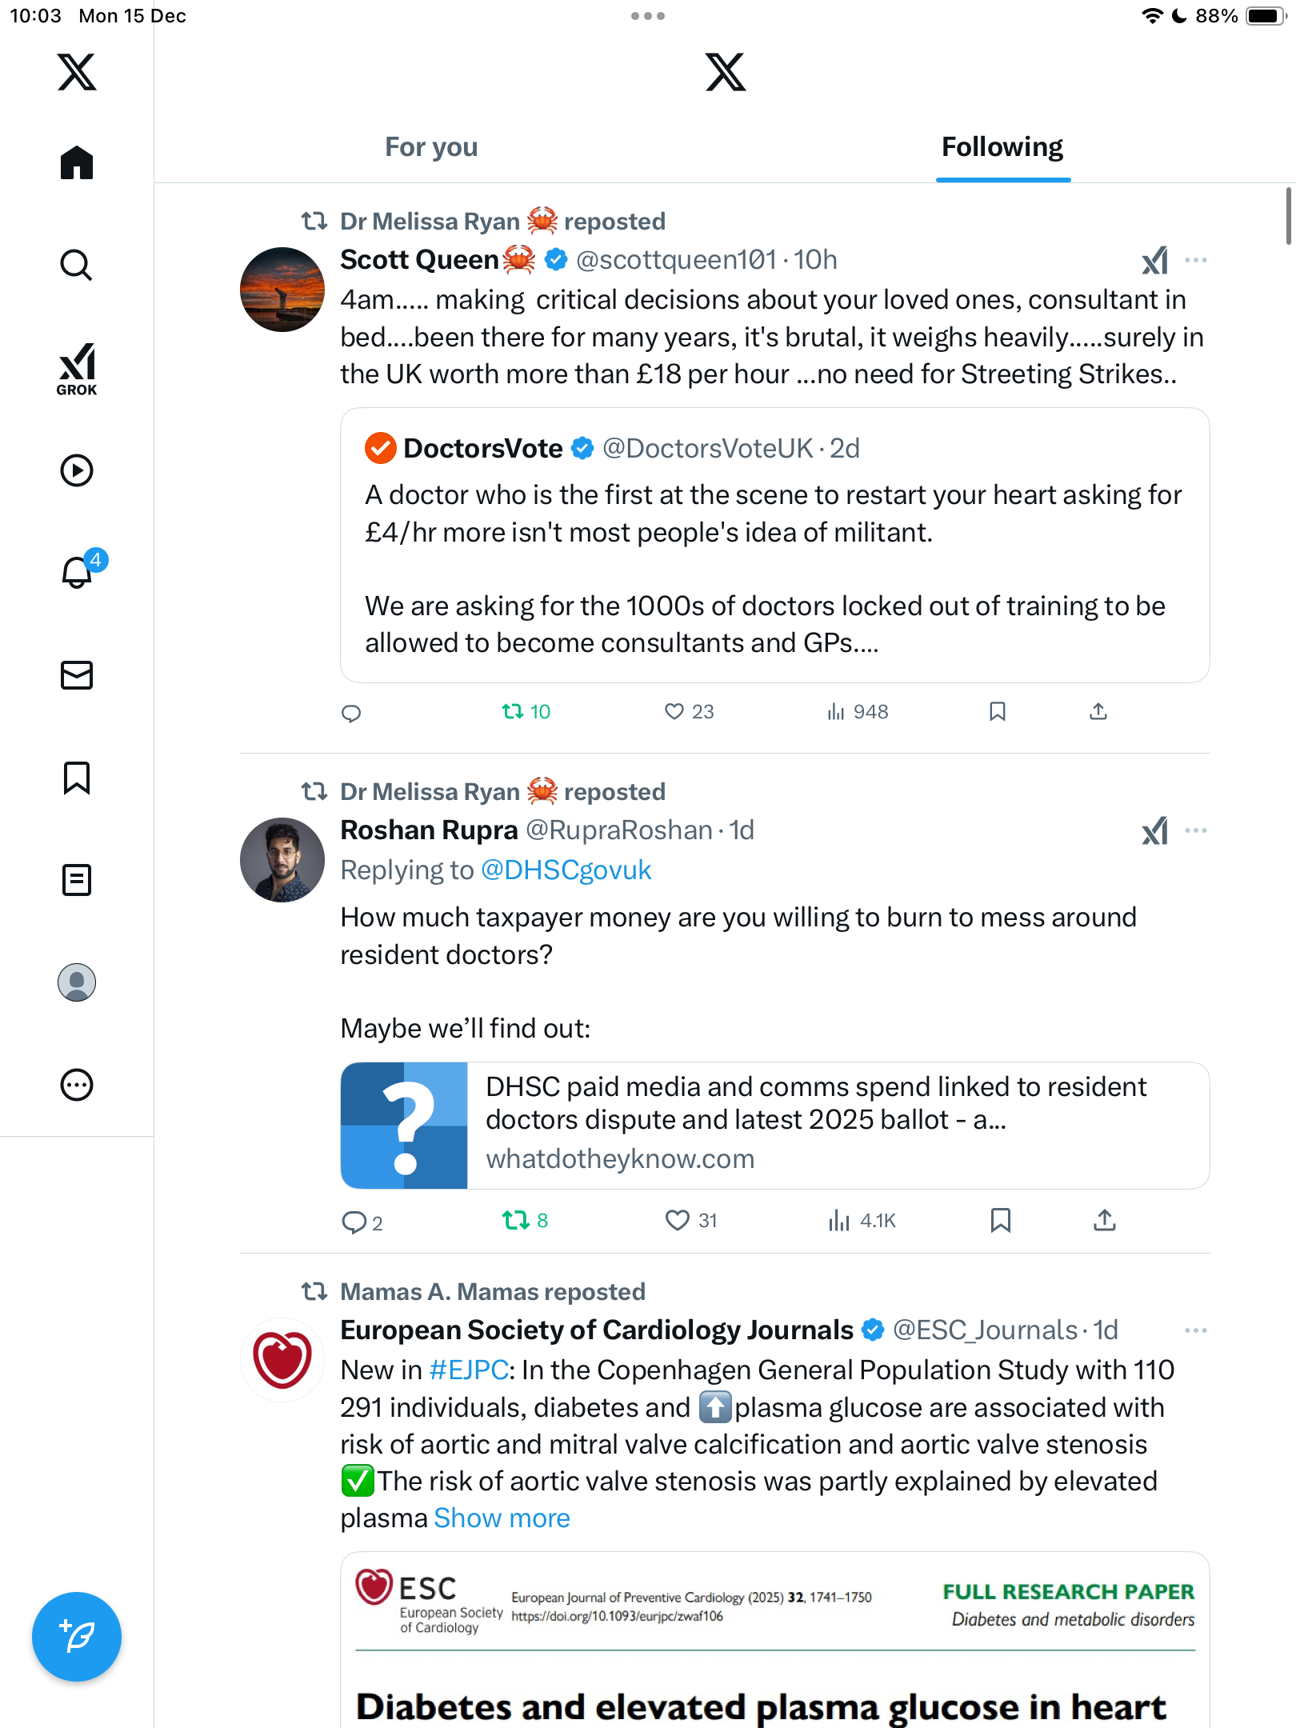Expand ESC post with Show more
This screenshot has width=1296, height=1728.
(502, 1518)
